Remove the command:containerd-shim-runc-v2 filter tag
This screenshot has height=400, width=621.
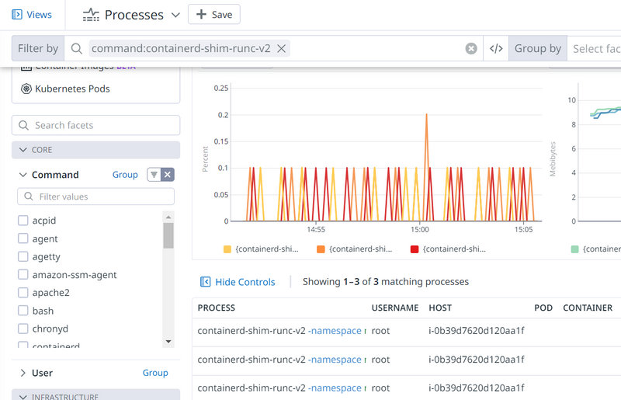pyautogui.click(x=281, y=48)
